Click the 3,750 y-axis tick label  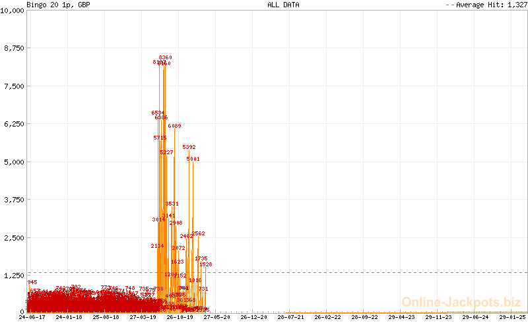click(15, 200)
